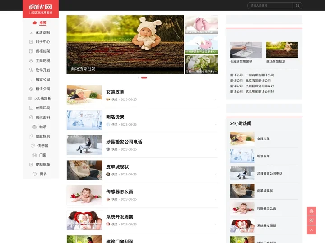Click author avatar under 系统开发周期

coord(108,225)
